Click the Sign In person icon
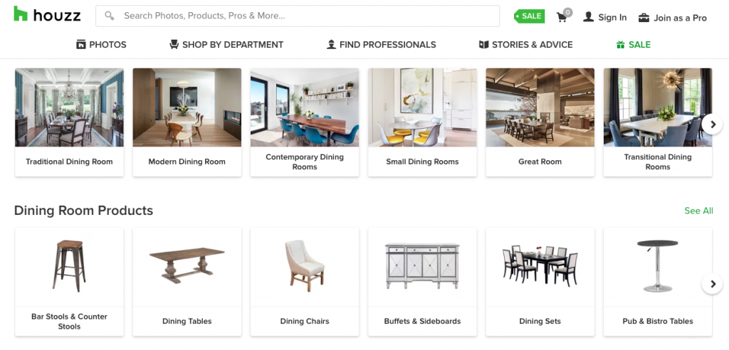Viewport: 729px width, 350px height. [588, 17]
